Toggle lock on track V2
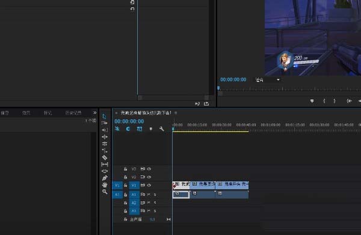 (126, 177)
